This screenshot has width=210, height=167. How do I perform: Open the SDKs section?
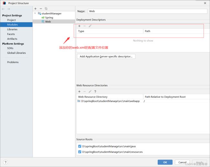(10, 48)
